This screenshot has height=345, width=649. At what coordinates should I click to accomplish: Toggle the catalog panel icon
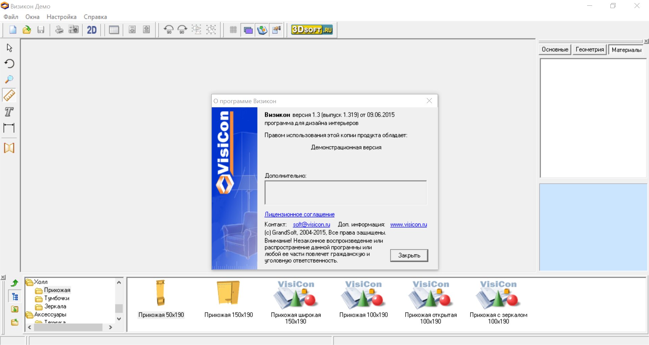pos(262,30)
